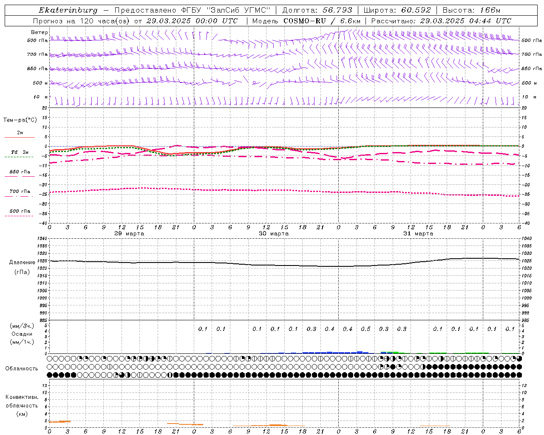The width and height of the screenshot is (544, 435).
Task: Click the (мм/3ч.) precipitation unit label
Action: point(22,326)
